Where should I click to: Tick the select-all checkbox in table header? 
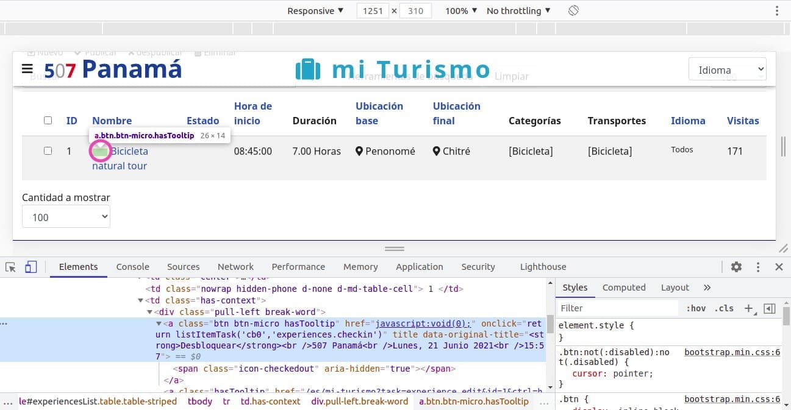pos(48,121)
